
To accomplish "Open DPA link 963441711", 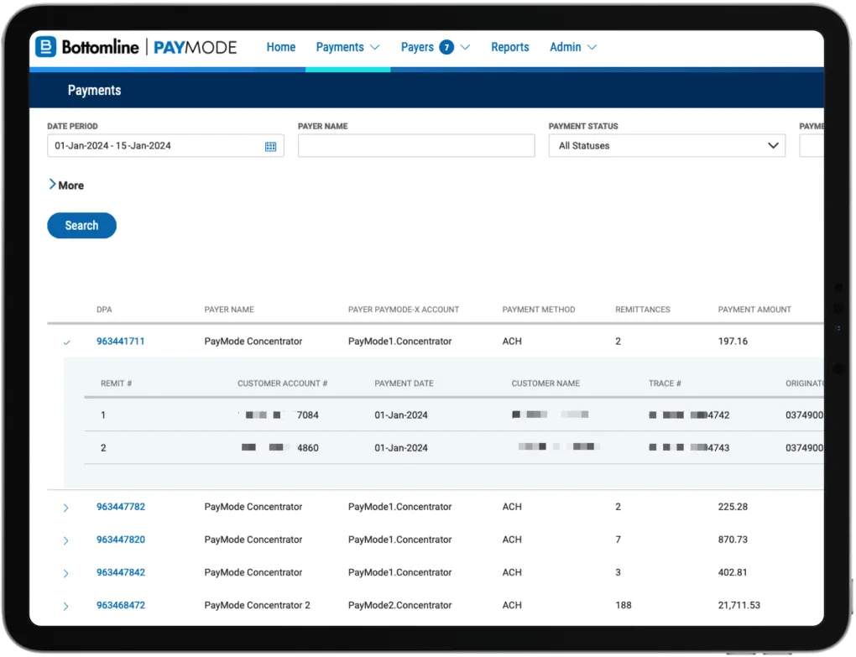I will click(120, 342).
